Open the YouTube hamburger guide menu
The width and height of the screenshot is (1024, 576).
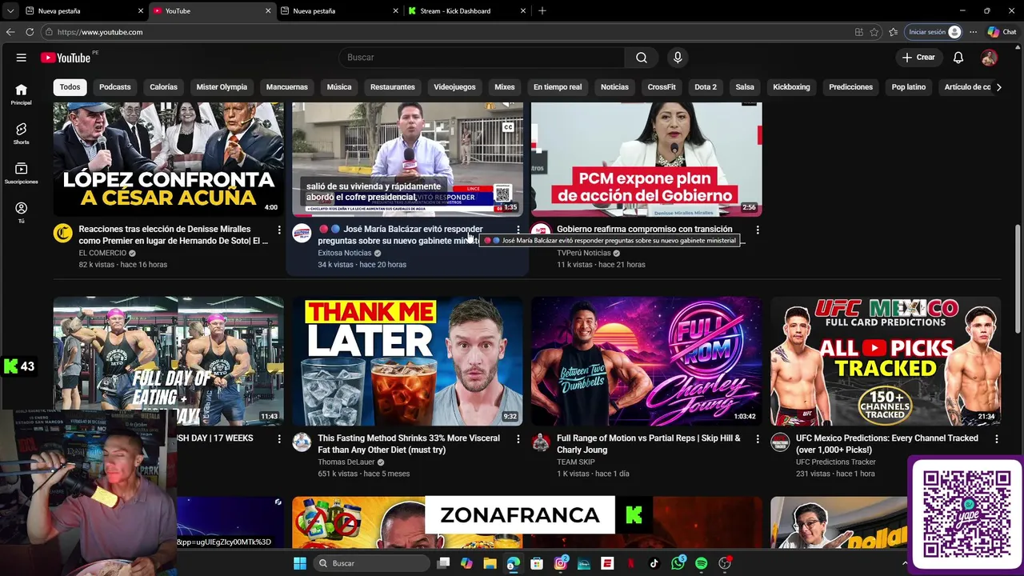(x=22, y=58)
